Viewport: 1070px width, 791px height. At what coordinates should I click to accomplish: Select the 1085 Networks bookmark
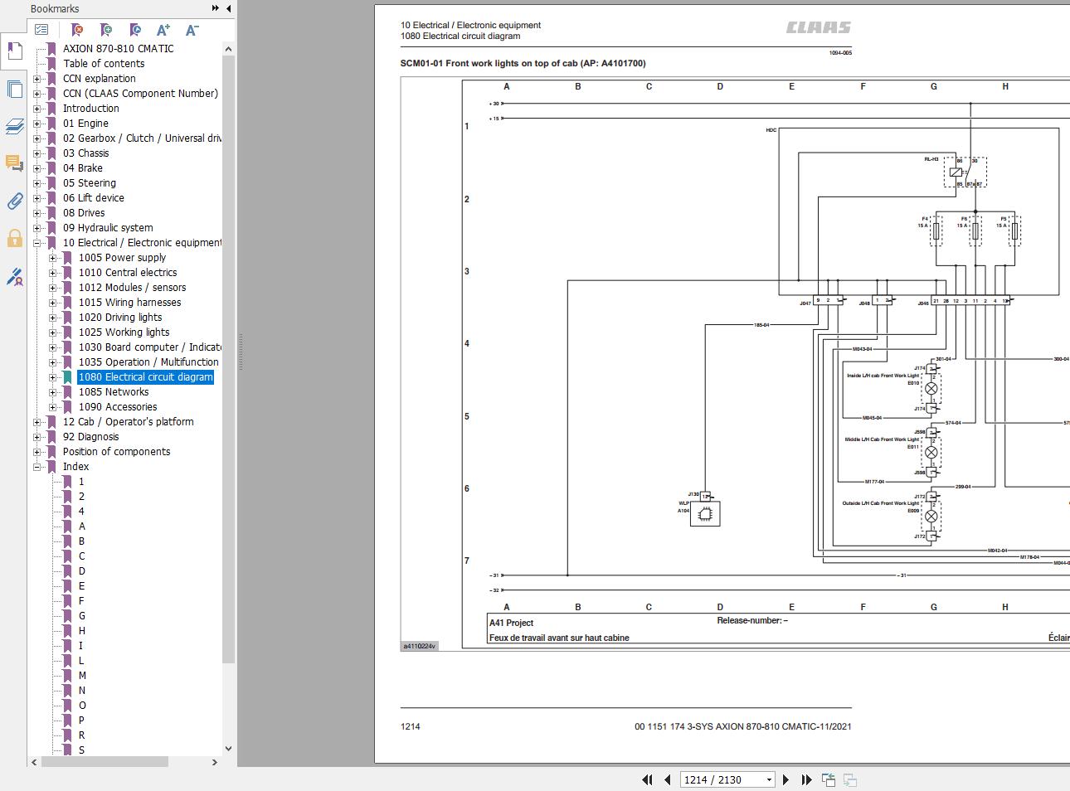(114, 392)
